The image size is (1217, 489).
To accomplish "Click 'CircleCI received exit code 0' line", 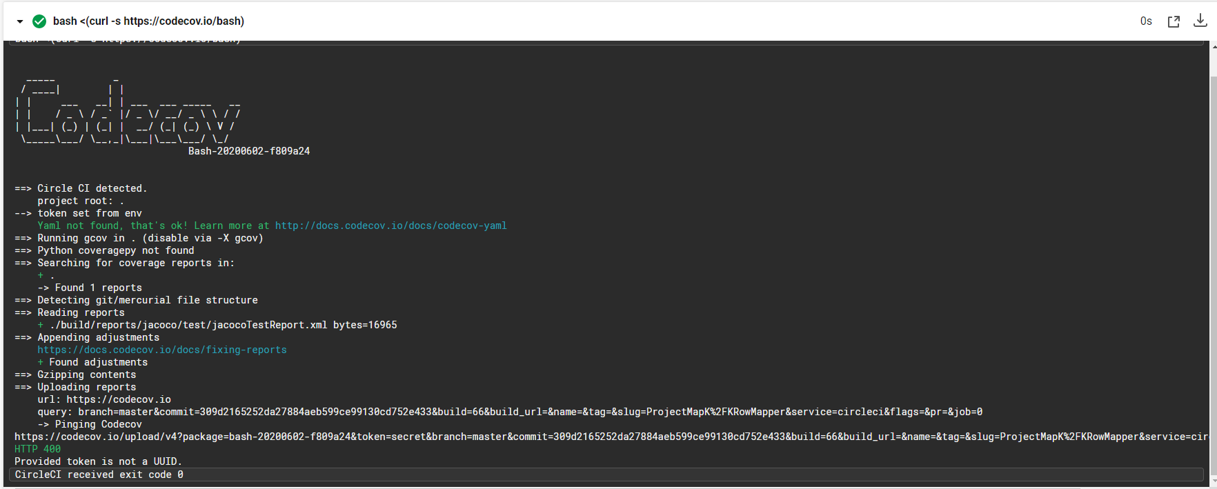I will tap(606, 475).
